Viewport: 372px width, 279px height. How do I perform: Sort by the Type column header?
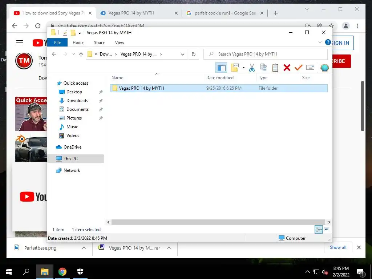coord(278,78)
